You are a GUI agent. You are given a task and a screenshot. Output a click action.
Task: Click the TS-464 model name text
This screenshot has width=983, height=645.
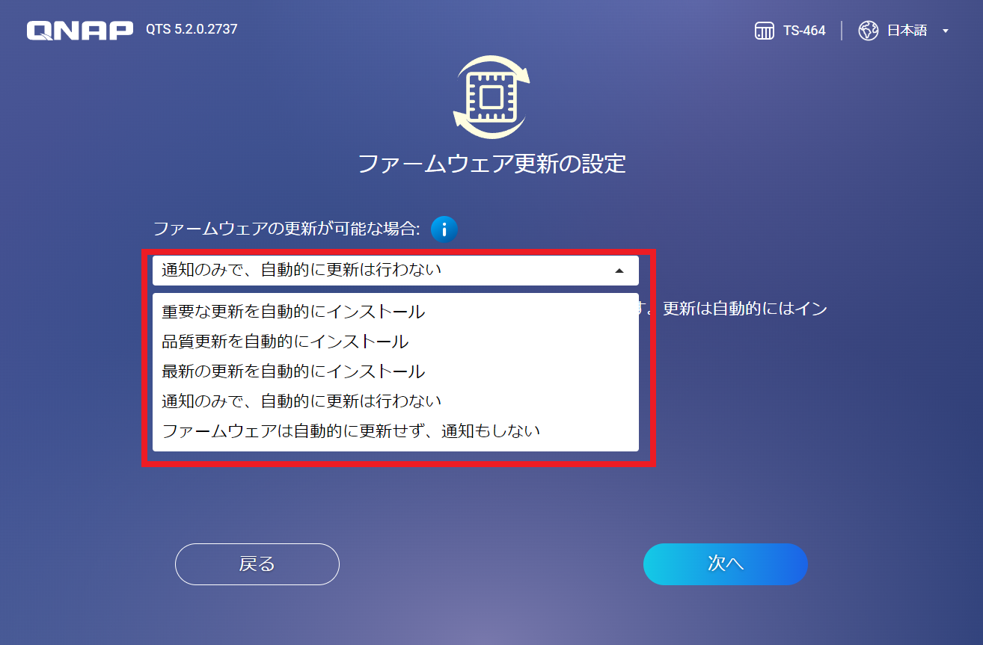pyautogui.click(x=804, y=31)
